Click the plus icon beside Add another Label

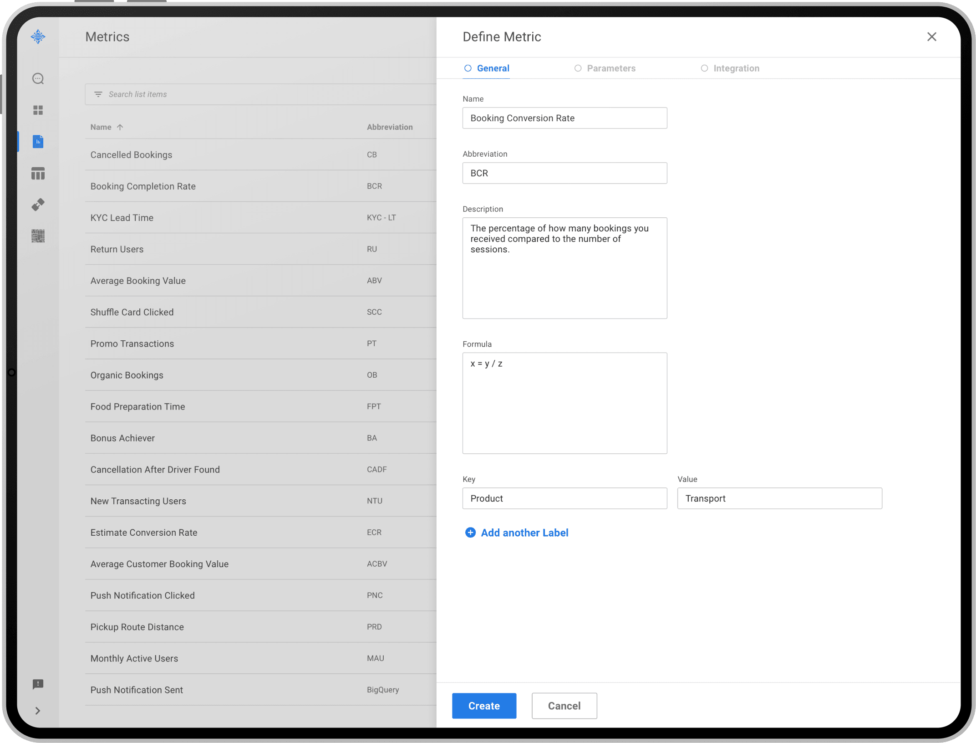pos(470,533)
